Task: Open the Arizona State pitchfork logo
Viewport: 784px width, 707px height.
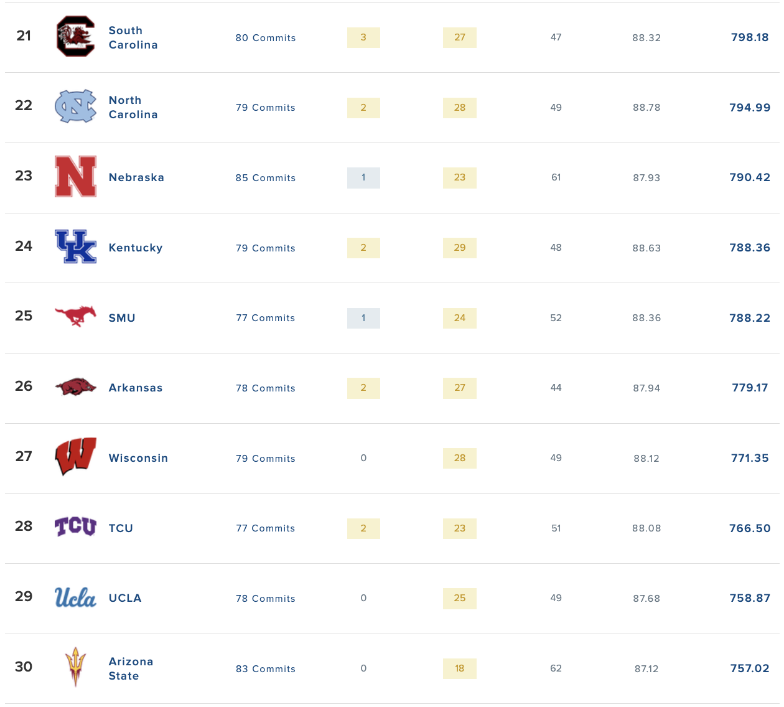Action: (x=75, y=667)
